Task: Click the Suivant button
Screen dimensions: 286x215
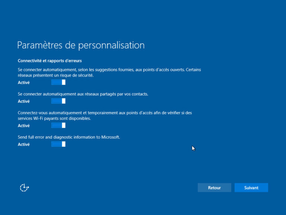Action: (x=251, y=188)
